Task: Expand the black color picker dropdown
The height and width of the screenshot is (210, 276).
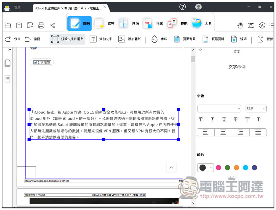Action: click(211, 168)
